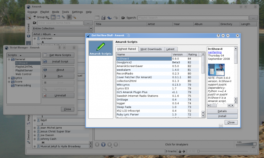264x158 pixels.
Task: Click Click for Analyzers text
Action: click(177, 144)
